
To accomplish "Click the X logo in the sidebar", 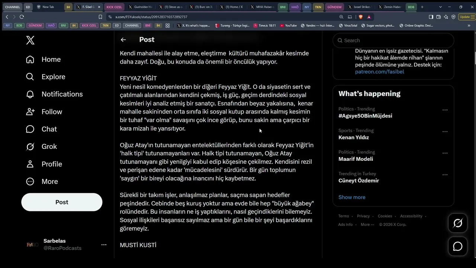I will point(30,40).
